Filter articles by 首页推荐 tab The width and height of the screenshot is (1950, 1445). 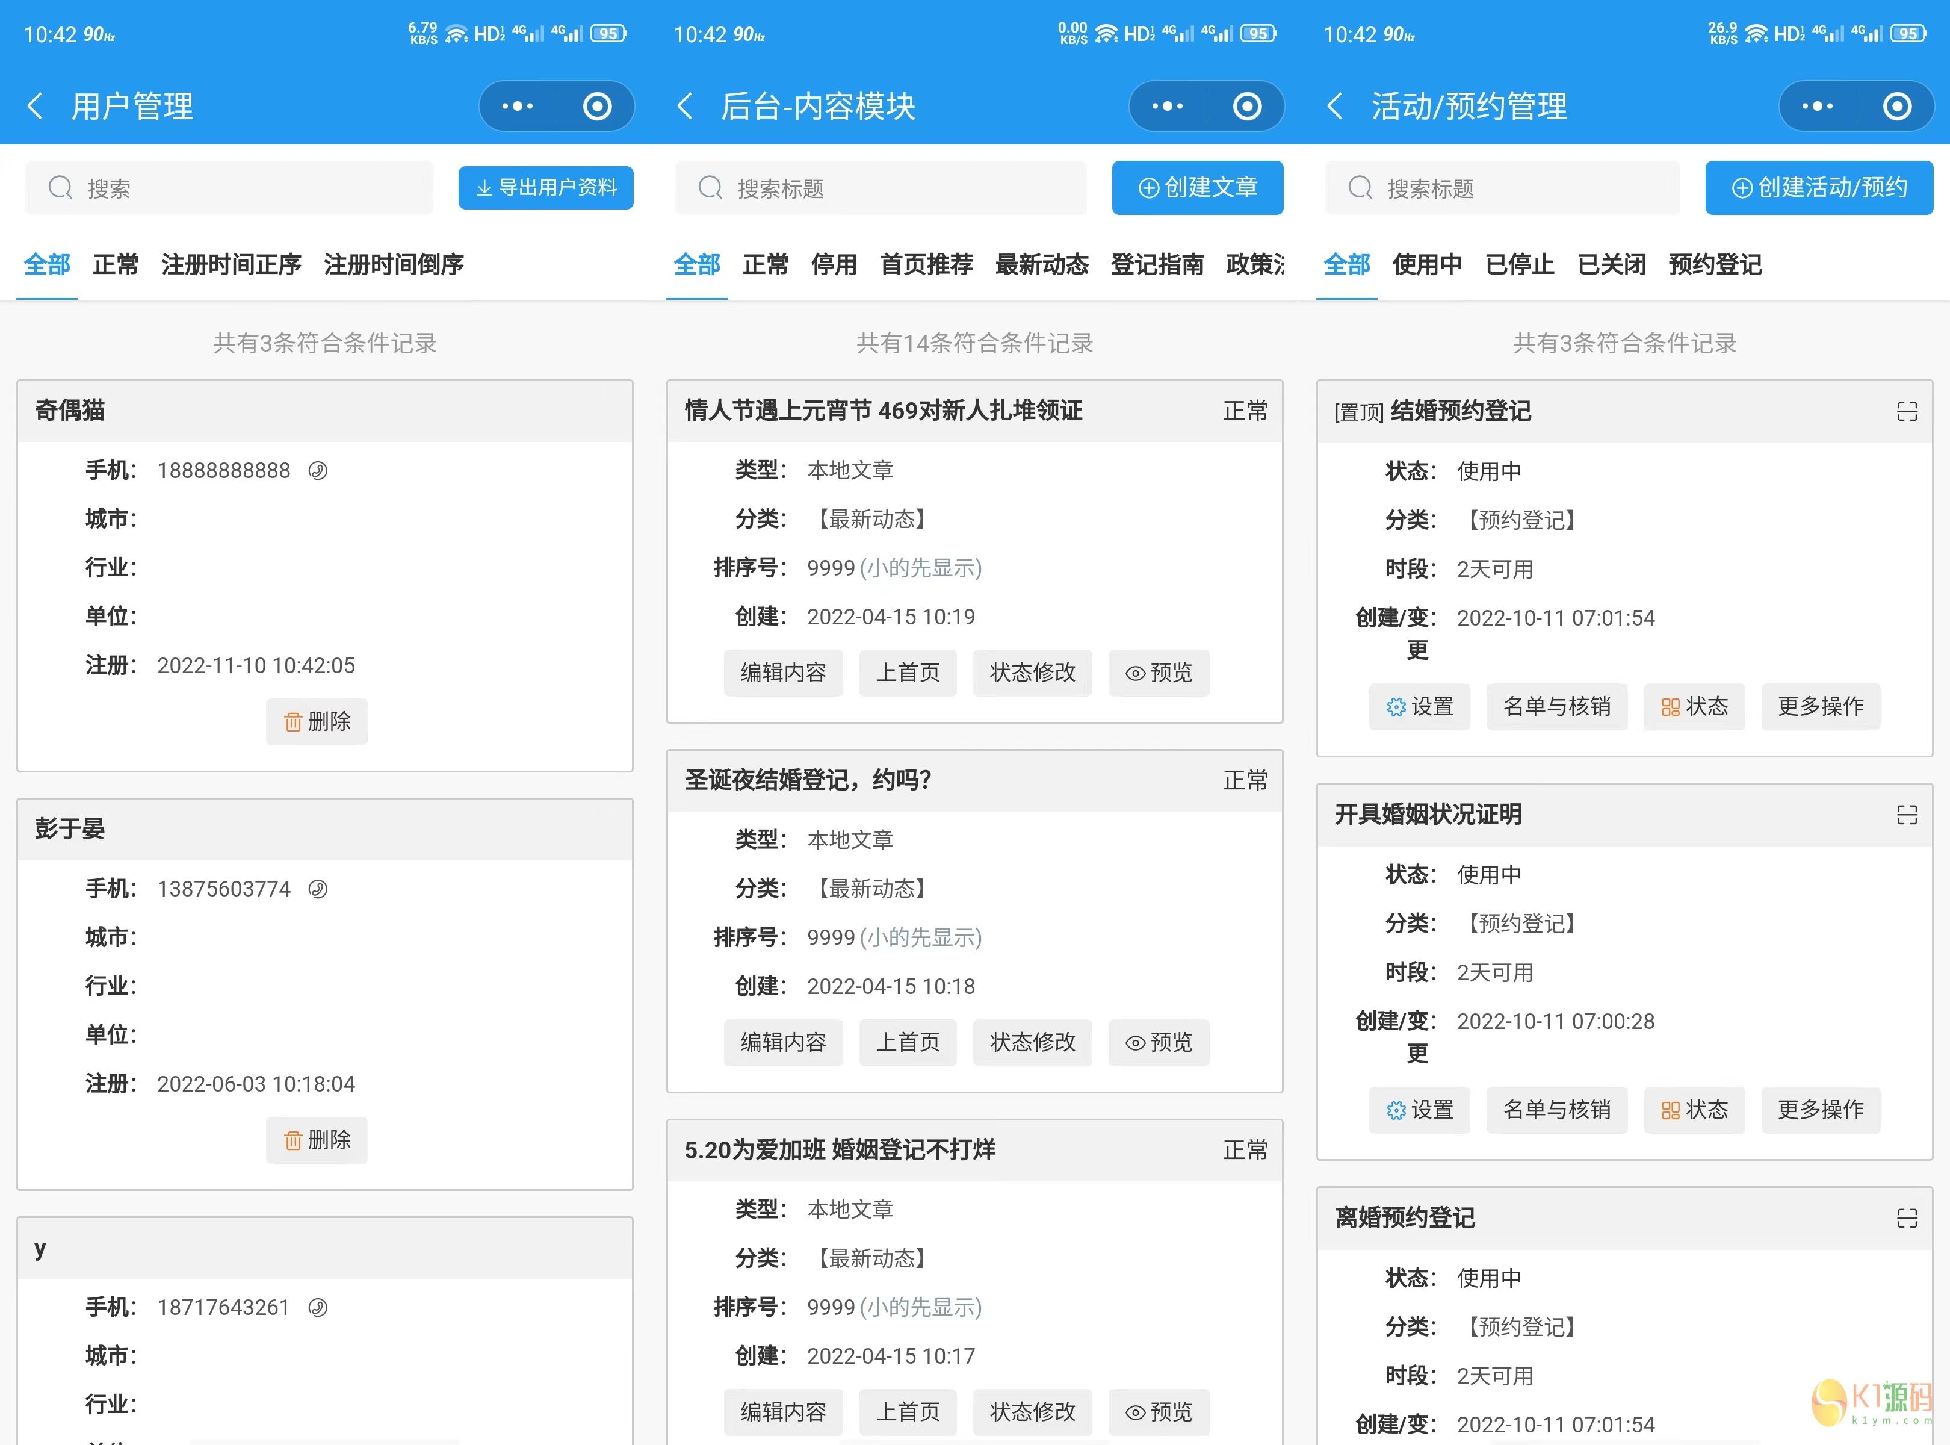pyautogui.click(x=926, y=264)
